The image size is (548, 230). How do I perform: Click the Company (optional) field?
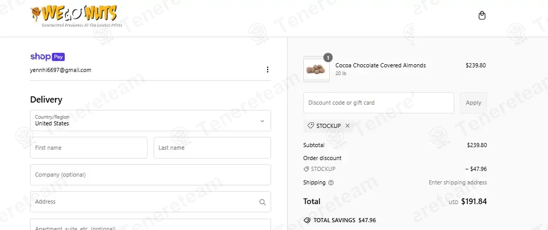[x=150, y=175]
